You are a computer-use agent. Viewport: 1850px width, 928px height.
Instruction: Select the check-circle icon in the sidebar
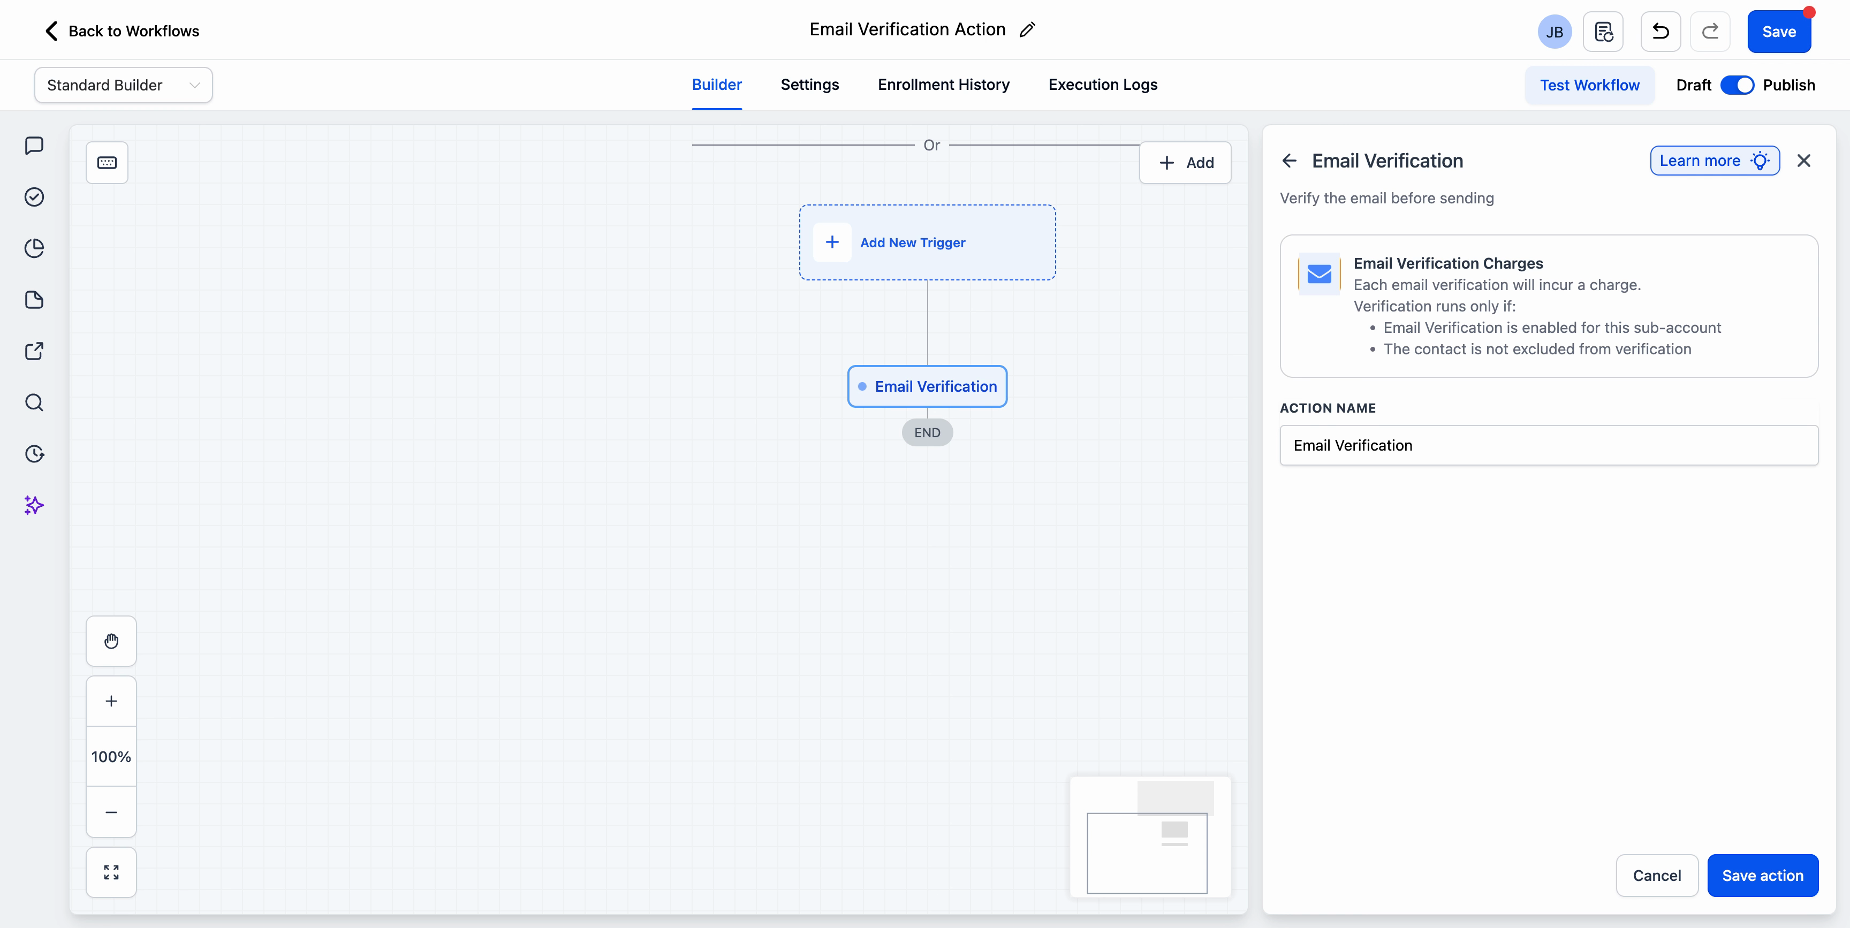click(x=34, y=197)
